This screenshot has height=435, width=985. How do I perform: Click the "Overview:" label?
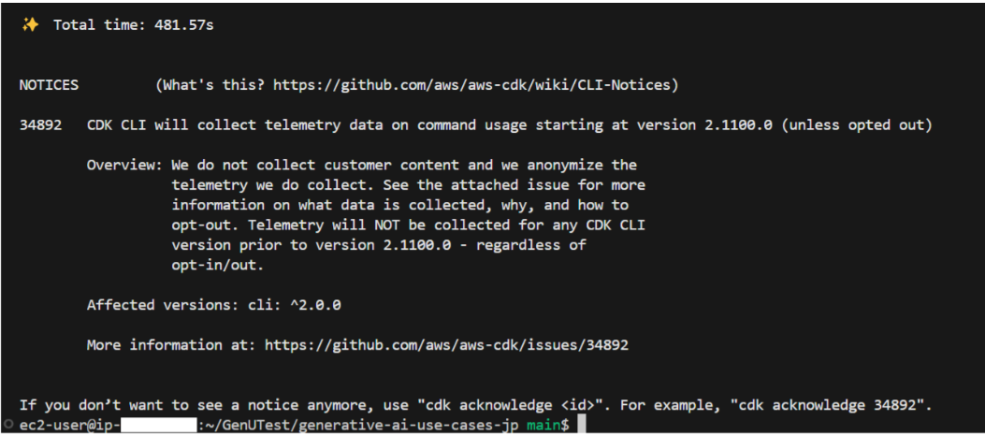[x=124, y=166]
